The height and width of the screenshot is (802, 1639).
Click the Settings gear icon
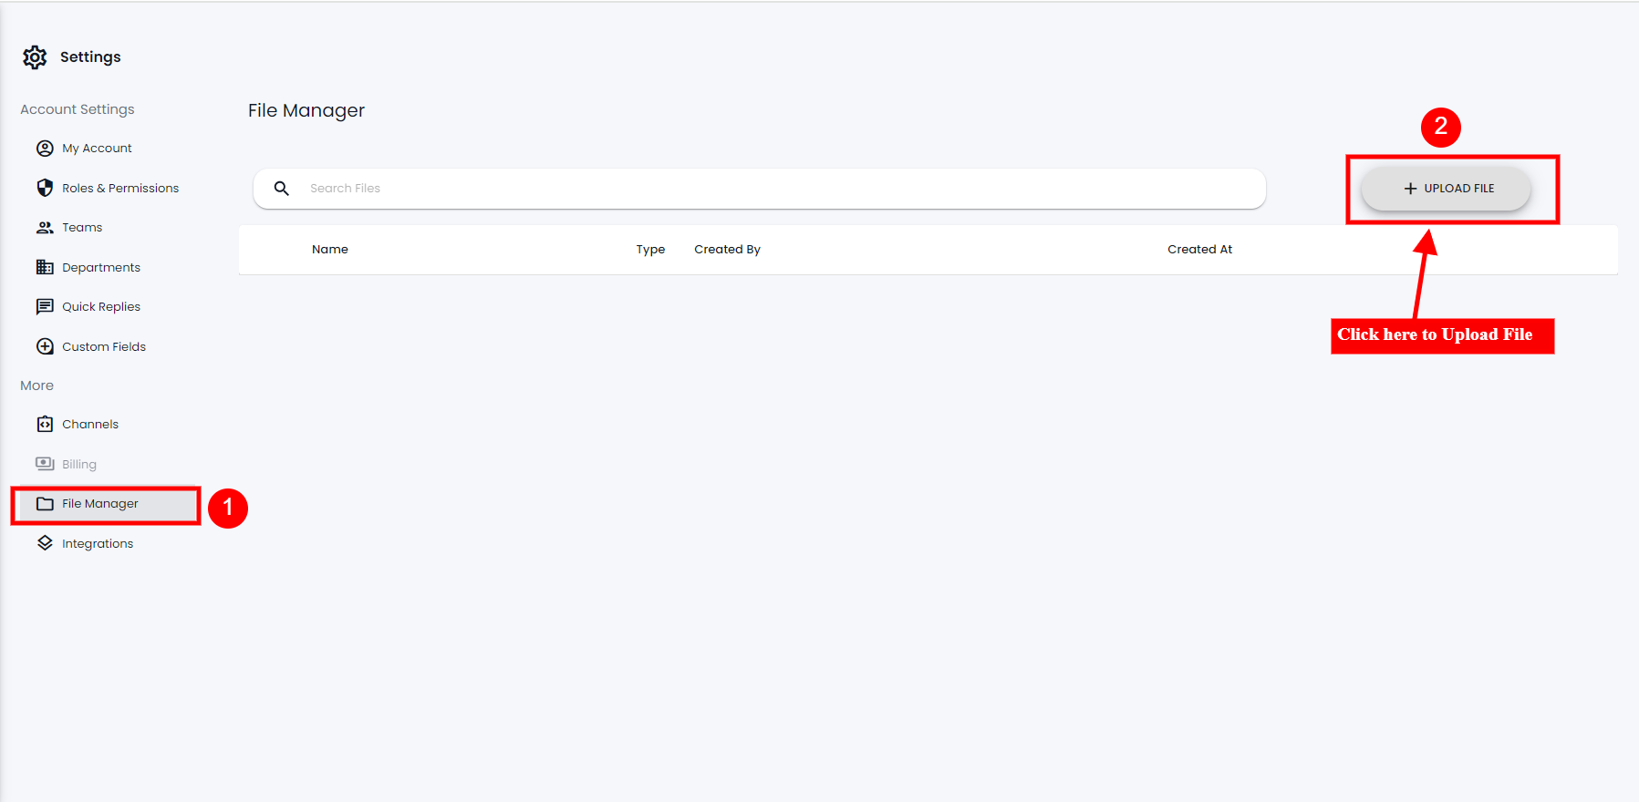click(x=35, y=57)
